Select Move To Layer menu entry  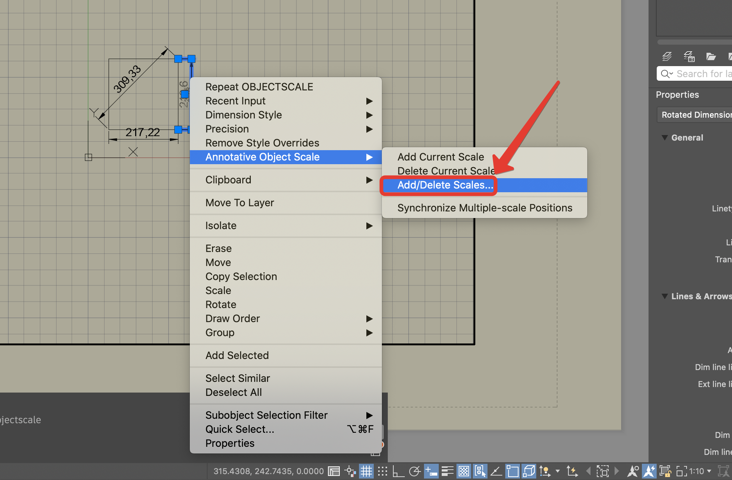[x=239, y=203]
